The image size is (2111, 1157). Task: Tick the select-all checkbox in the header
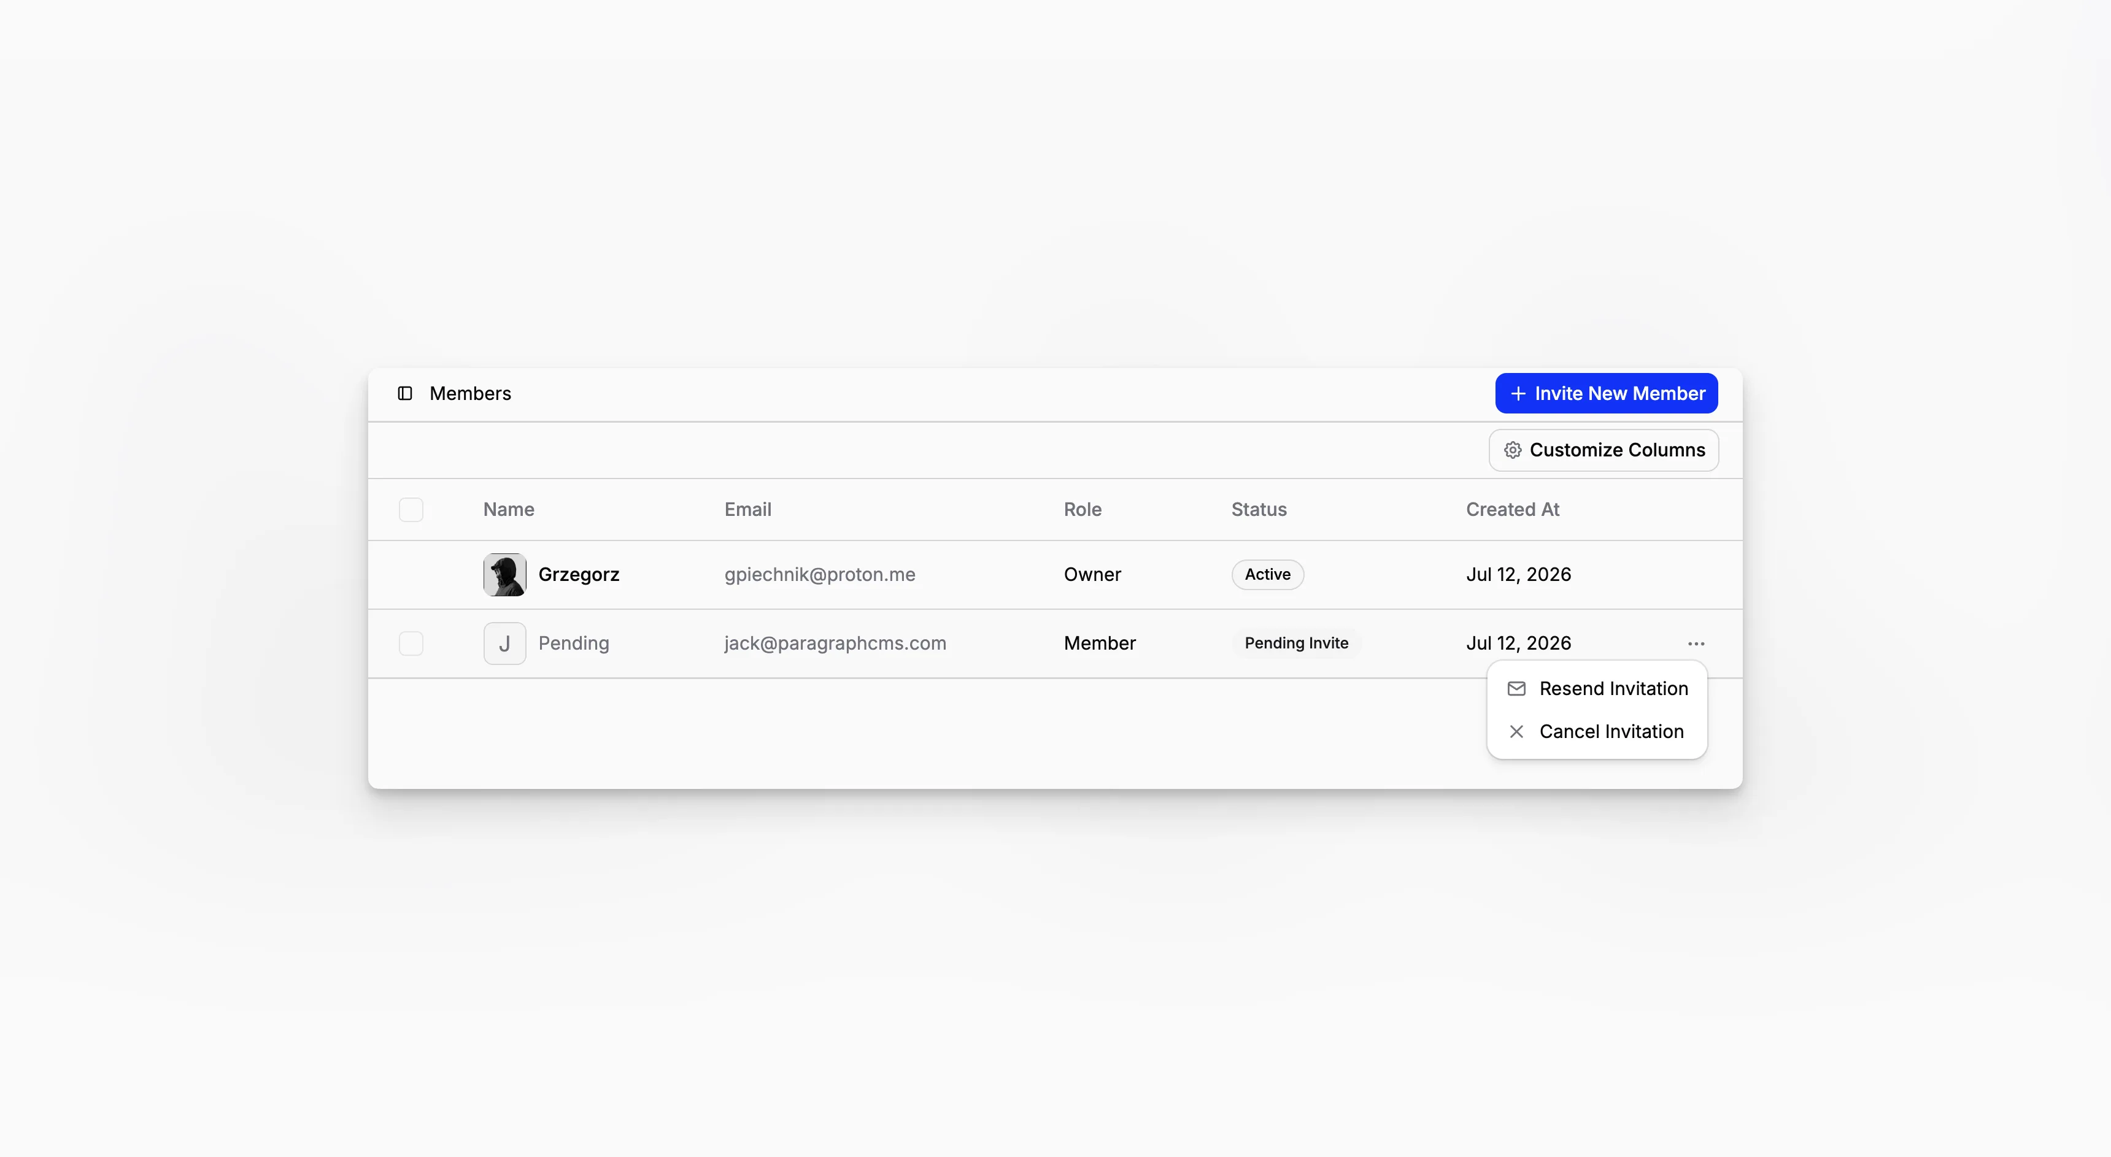(411, 510)
